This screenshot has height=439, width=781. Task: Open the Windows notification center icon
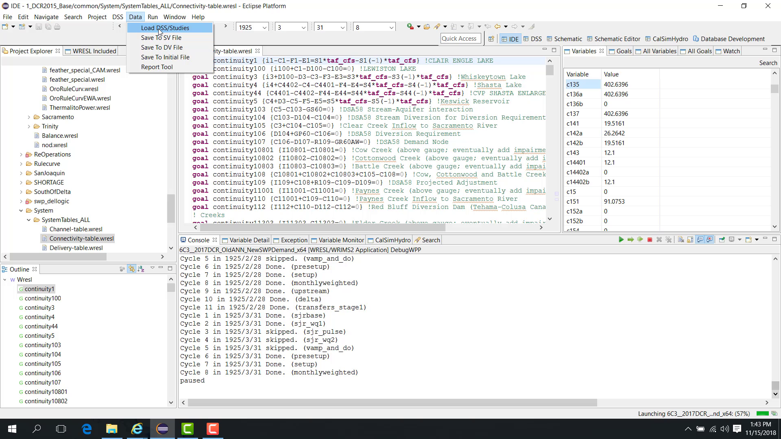(x=737, y=429)
